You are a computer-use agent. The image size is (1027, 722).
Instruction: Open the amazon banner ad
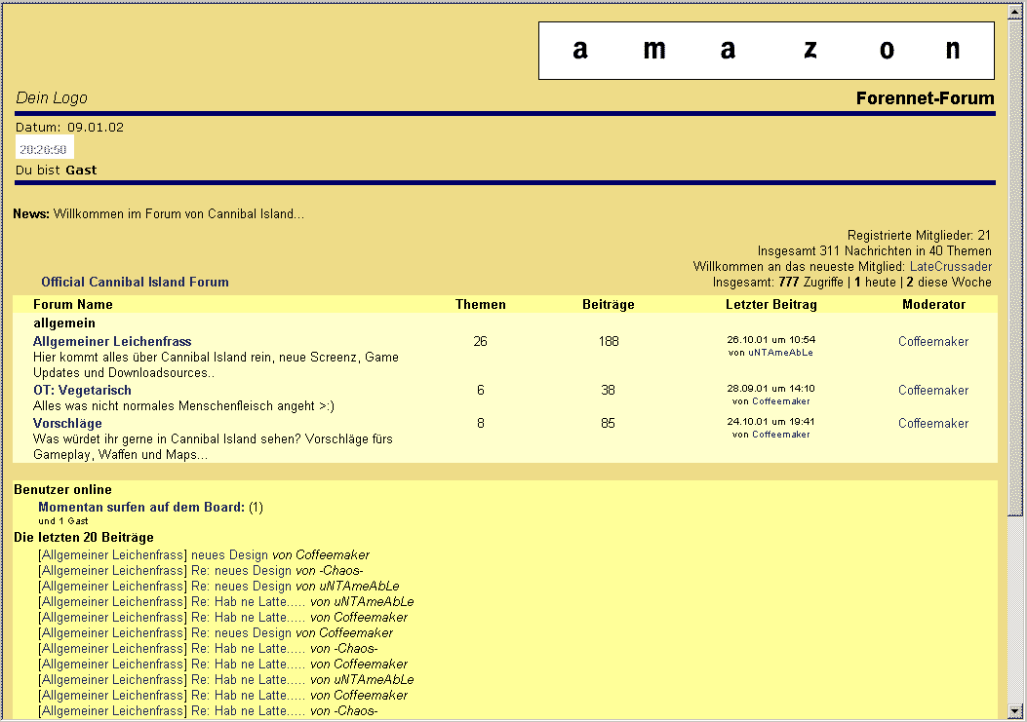767,51
